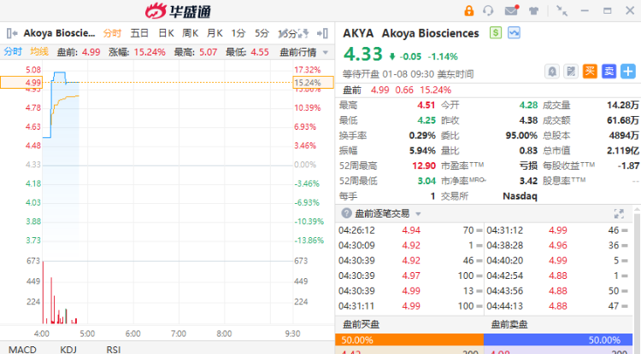The image size is (641, 354).
Task: Expand the 盘前逐笔交易 dropdown
Action: pyautogui.click(x=386, y=213)
